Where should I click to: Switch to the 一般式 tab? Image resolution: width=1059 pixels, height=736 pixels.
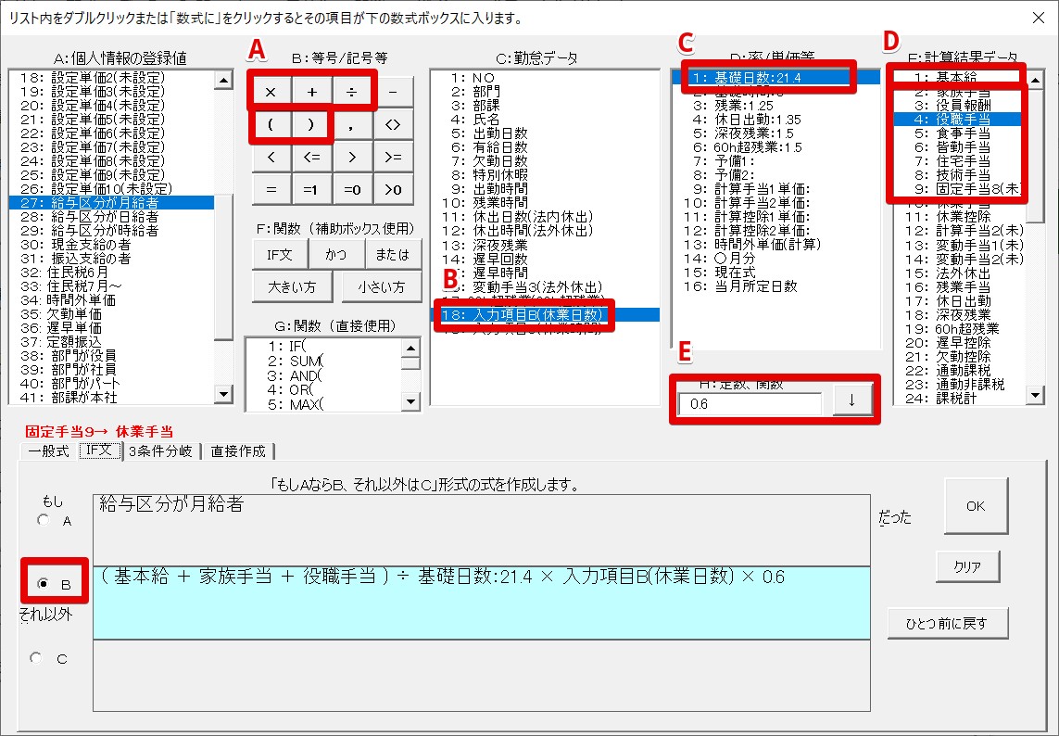[48, 451]
